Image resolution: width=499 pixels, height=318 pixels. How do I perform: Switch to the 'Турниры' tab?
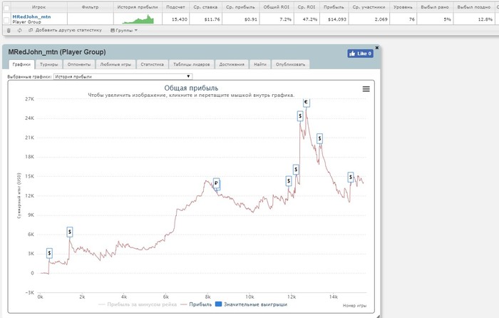coord(48,64)
